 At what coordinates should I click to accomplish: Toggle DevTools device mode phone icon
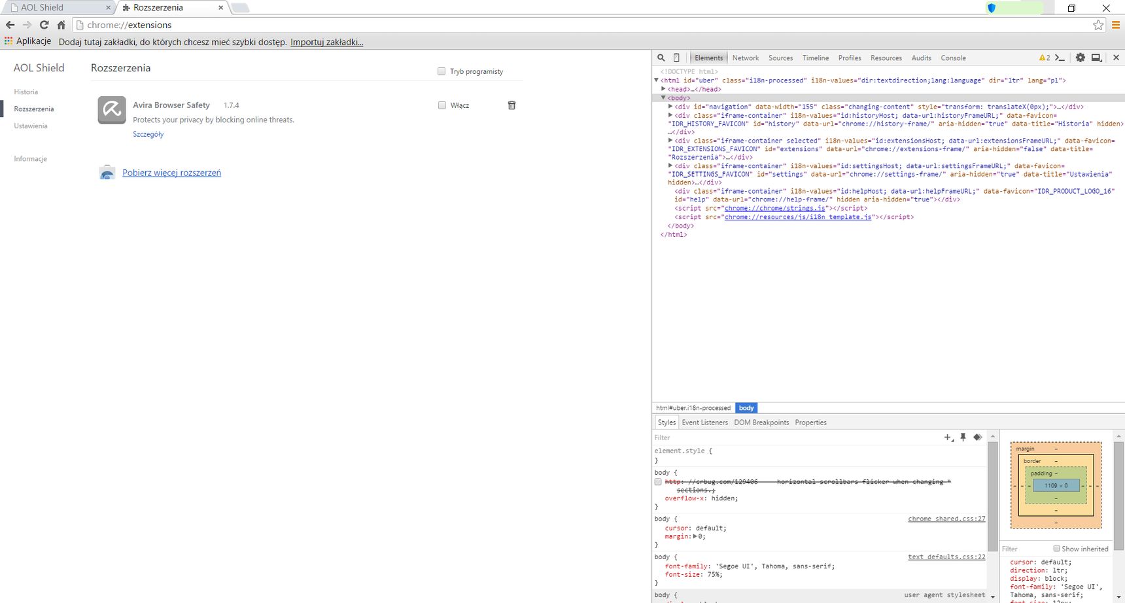click(x=676, y=58)
